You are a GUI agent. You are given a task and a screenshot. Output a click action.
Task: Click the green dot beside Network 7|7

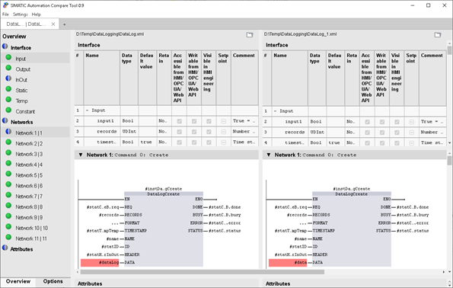(x=8, y=195)
